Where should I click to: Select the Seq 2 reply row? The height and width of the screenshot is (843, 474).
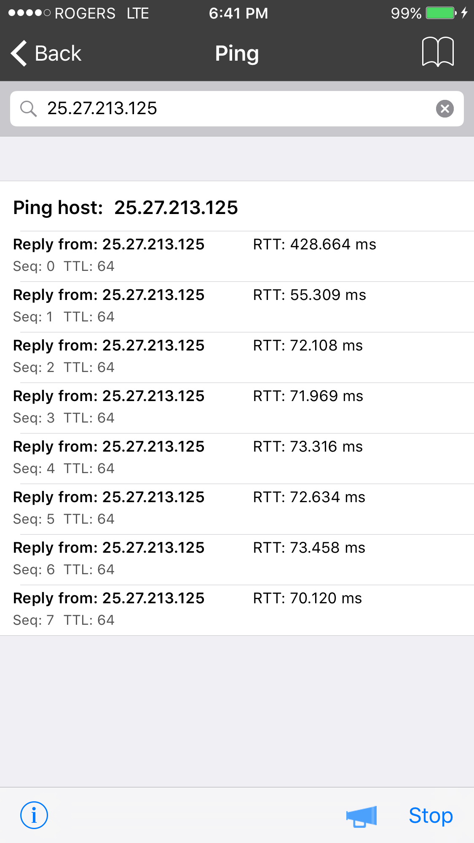pyautogui.click(x=237, y=357)
